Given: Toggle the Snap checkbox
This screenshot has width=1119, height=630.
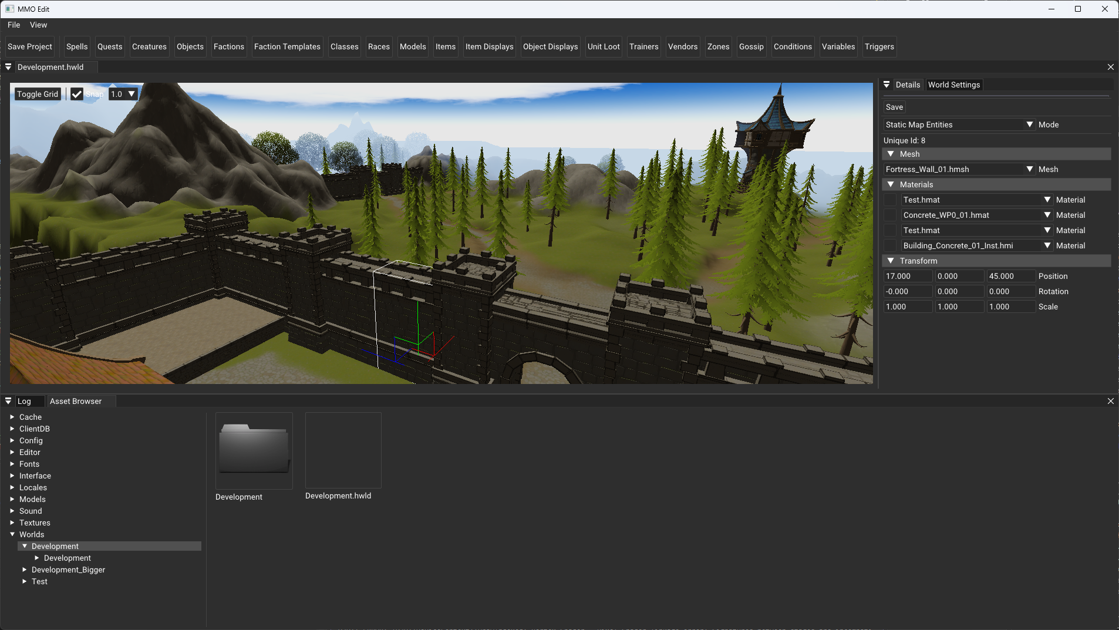Looking at the screenshot, I should coord(77,94).
